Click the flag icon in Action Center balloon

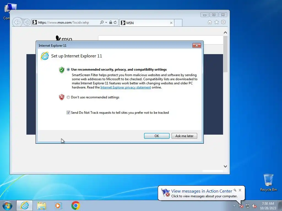[165, 193]
